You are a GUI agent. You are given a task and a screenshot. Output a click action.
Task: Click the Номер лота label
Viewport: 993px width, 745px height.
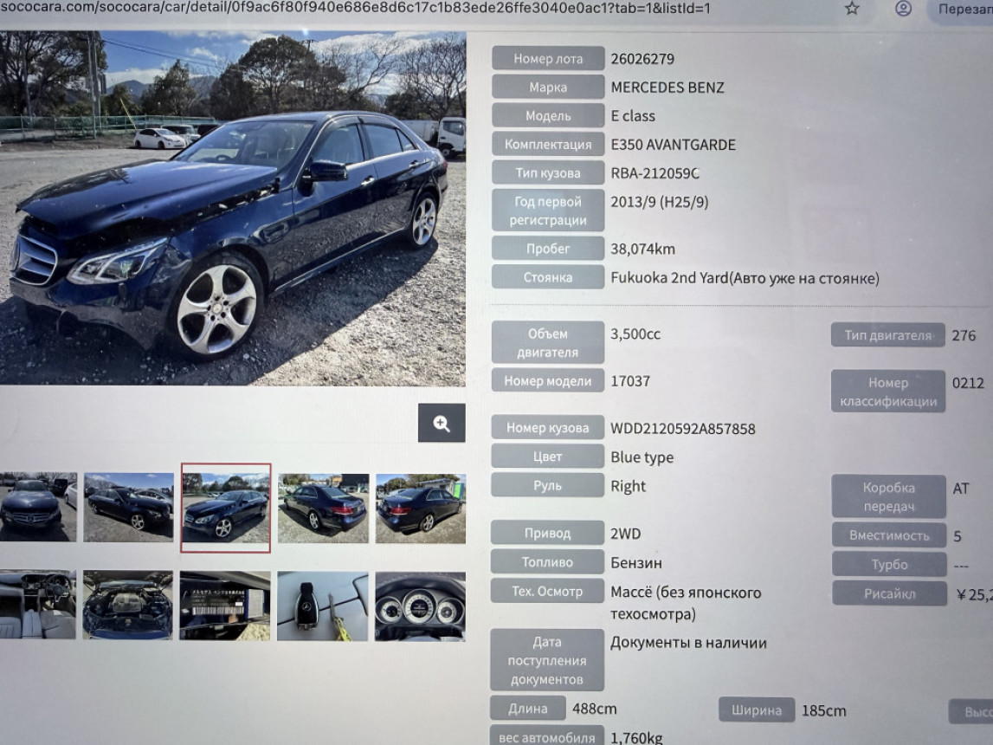click(548, 58)
